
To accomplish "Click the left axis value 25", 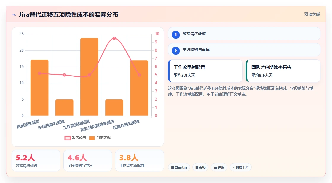I will coord(22,34).
